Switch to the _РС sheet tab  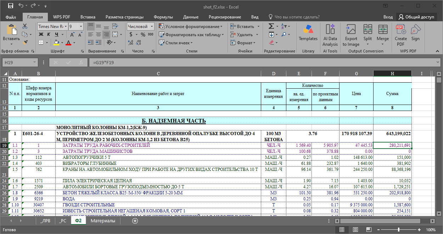click(63, 221)
